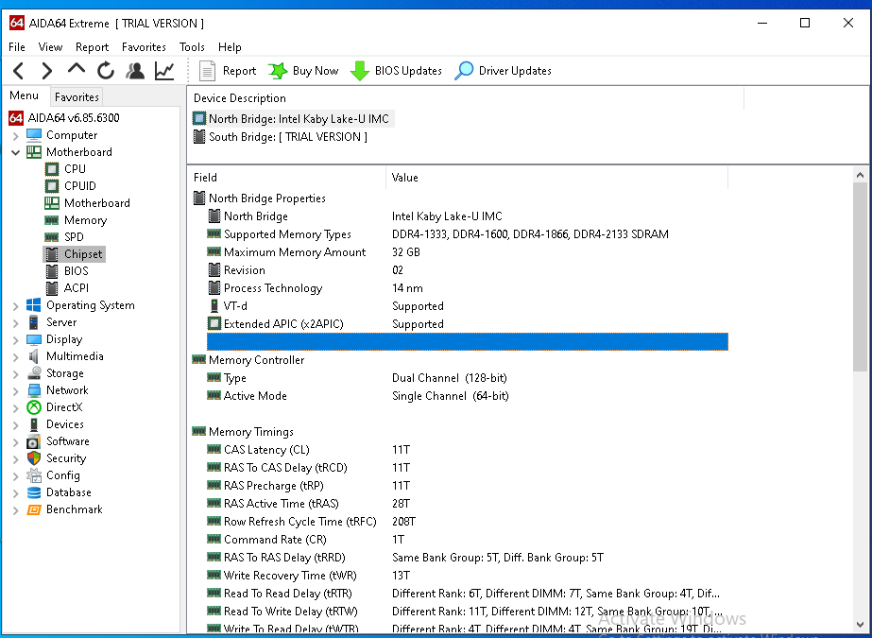Select the CPU icon in the tree

tap(52, 169)
